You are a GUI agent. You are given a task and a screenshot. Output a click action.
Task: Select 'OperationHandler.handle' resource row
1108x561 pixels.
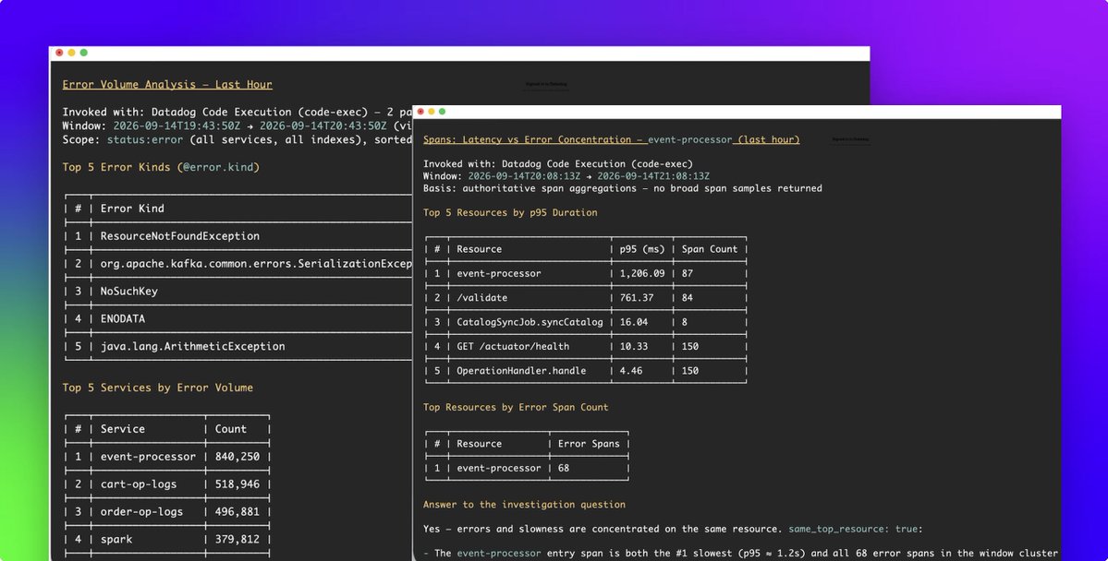pos(586,371)
